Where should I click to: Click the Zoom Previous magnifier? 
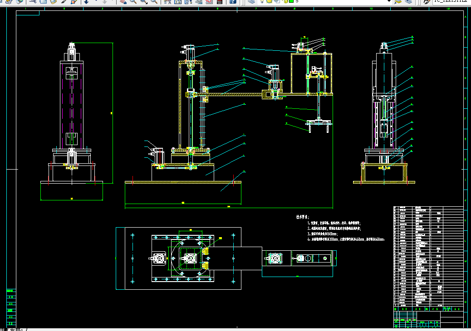(x=154, y=1)
